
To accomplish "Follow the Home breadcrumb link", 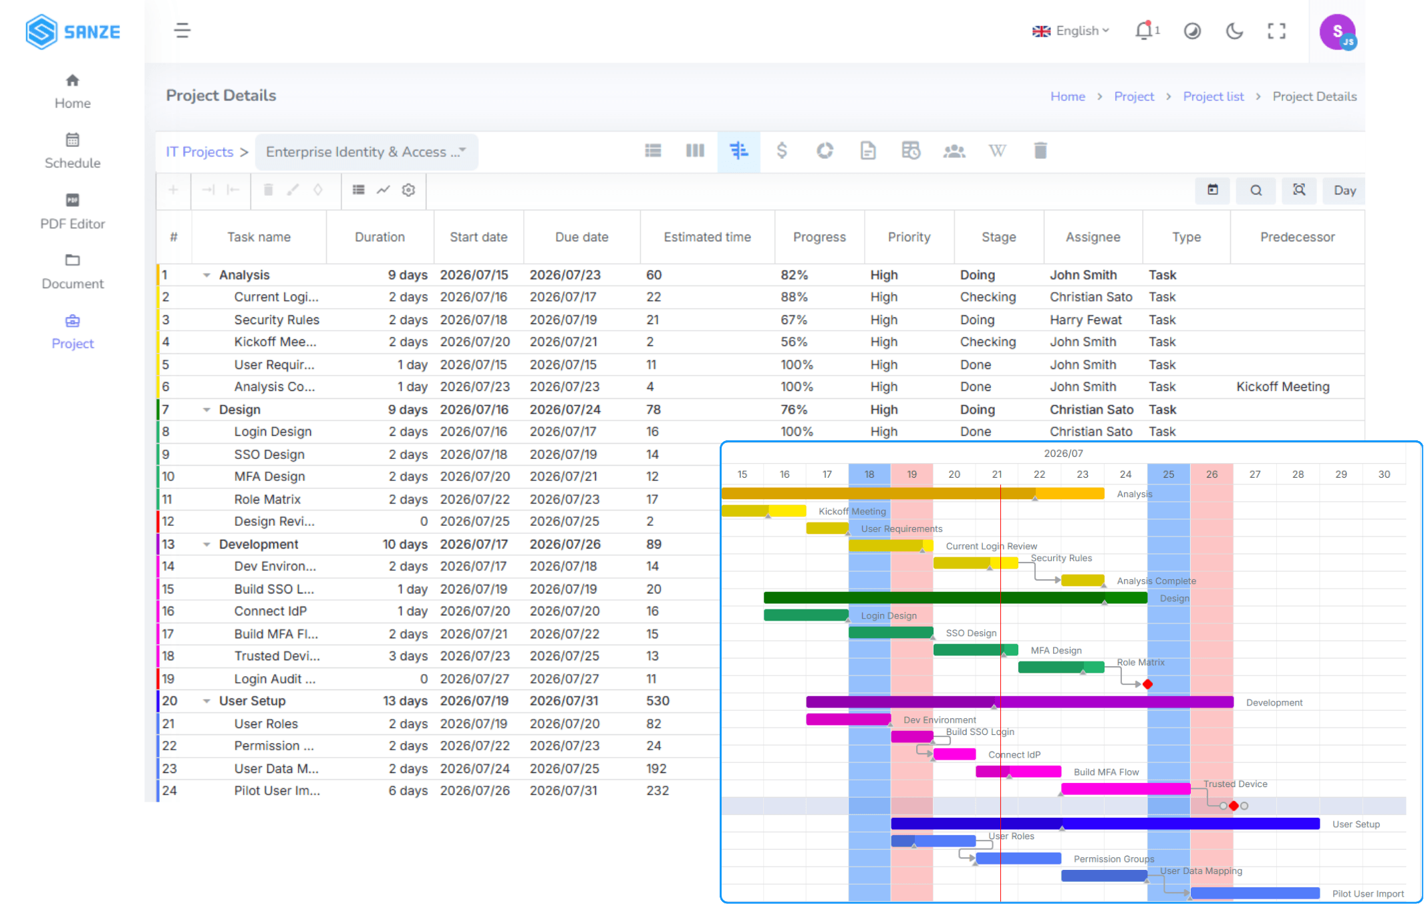I will [1067, 96].
